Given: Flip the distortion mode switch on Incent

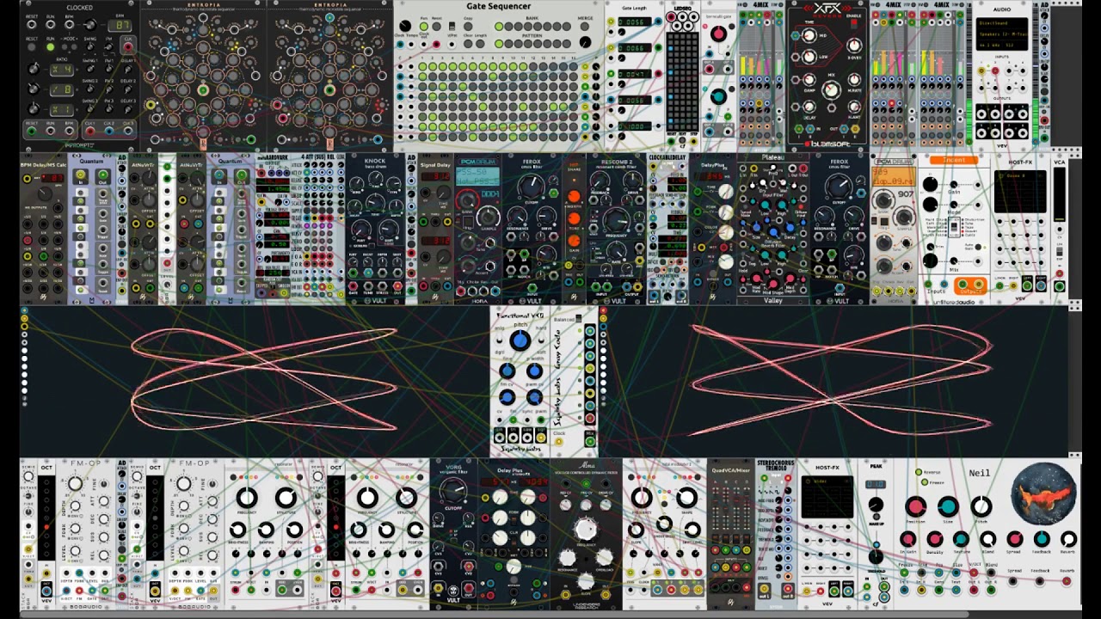Looking at the screenshot, I should pos(954,227).
